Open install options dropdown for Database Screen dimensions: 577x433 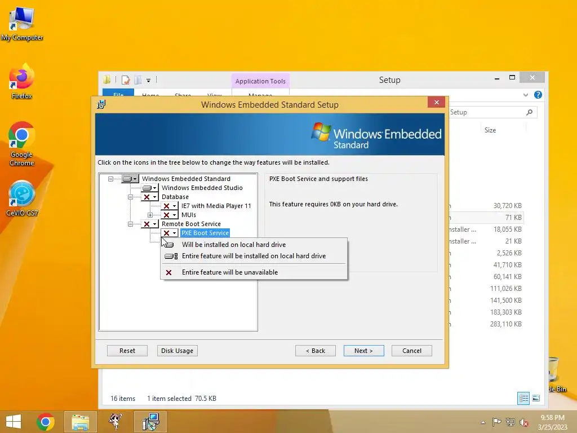(x=150, y=197)
